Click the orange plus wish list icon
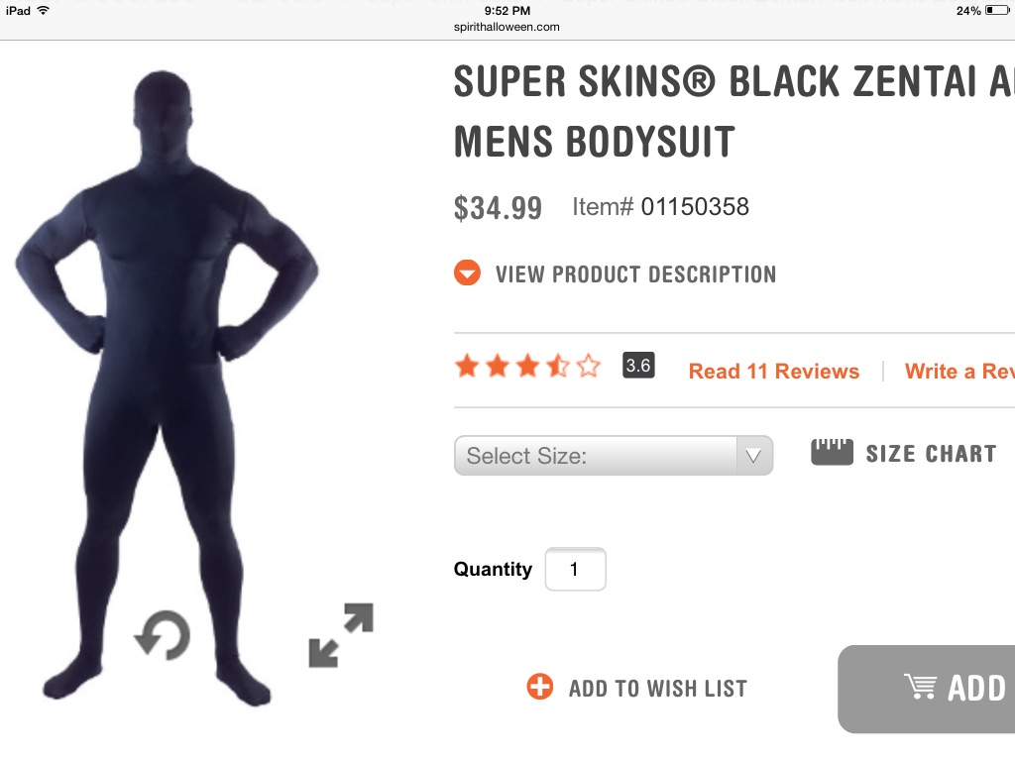Screen dimensions: 1015x761 coord(539,687)
